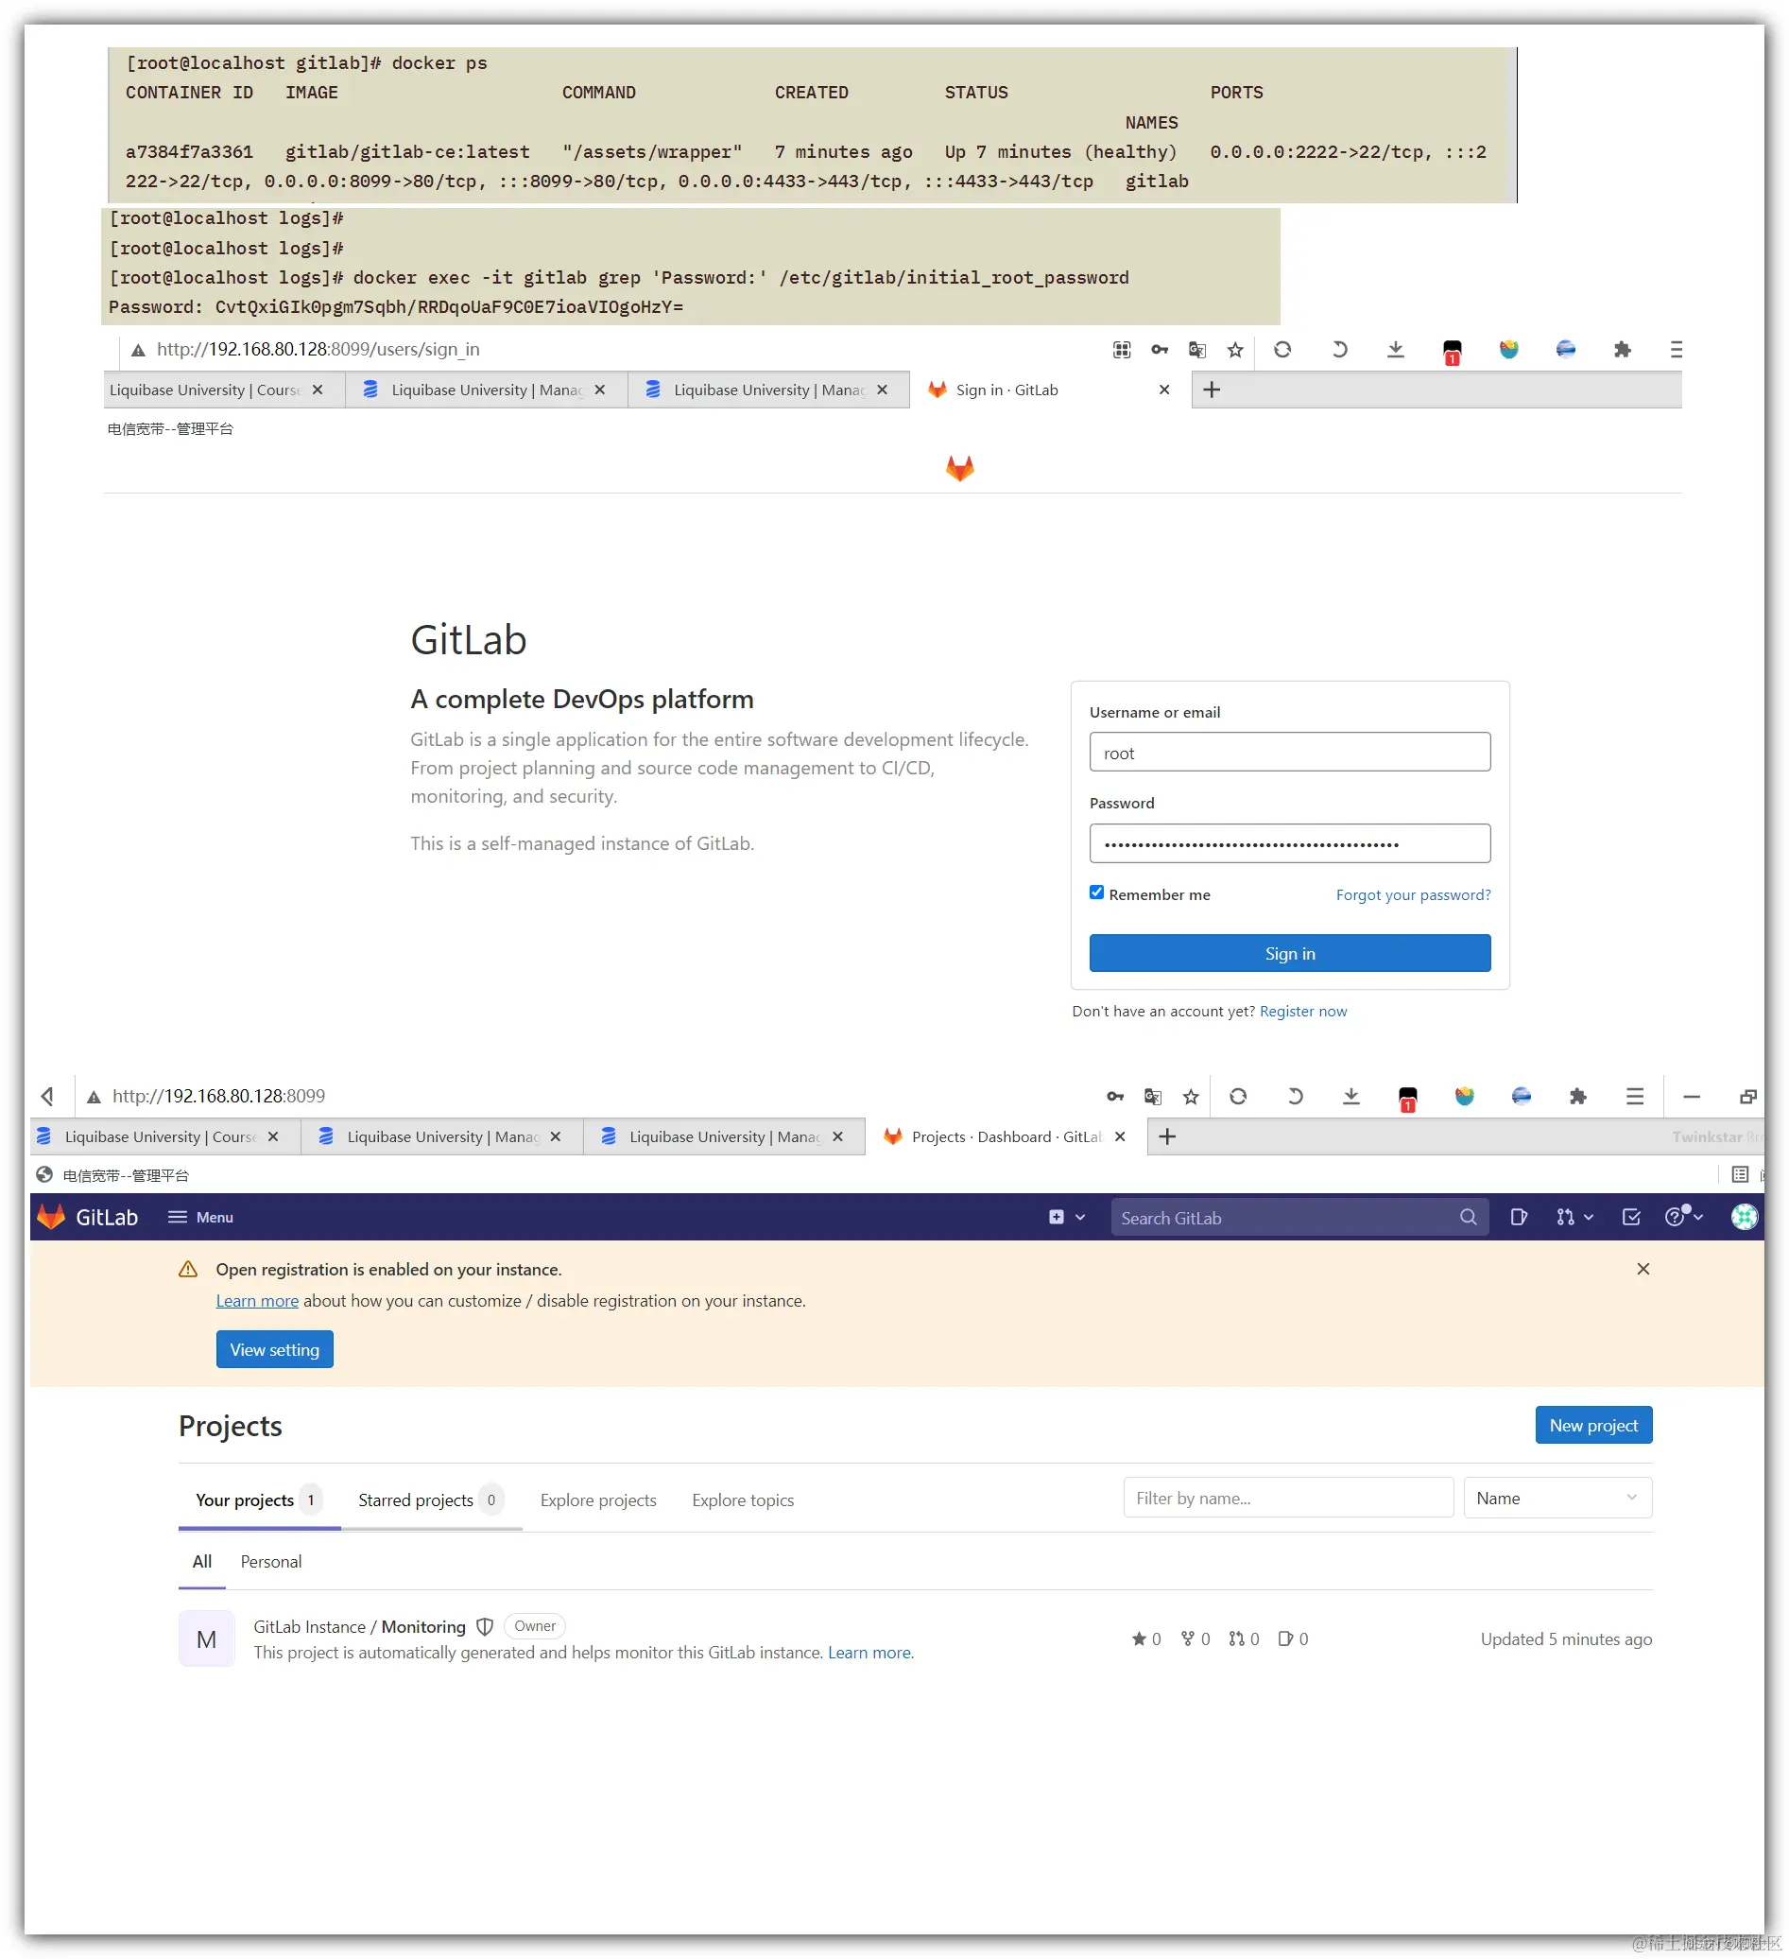Open the GitLab Menu button
1789x1959 pixels.
pyautogui.click(x=200, y=1217)
